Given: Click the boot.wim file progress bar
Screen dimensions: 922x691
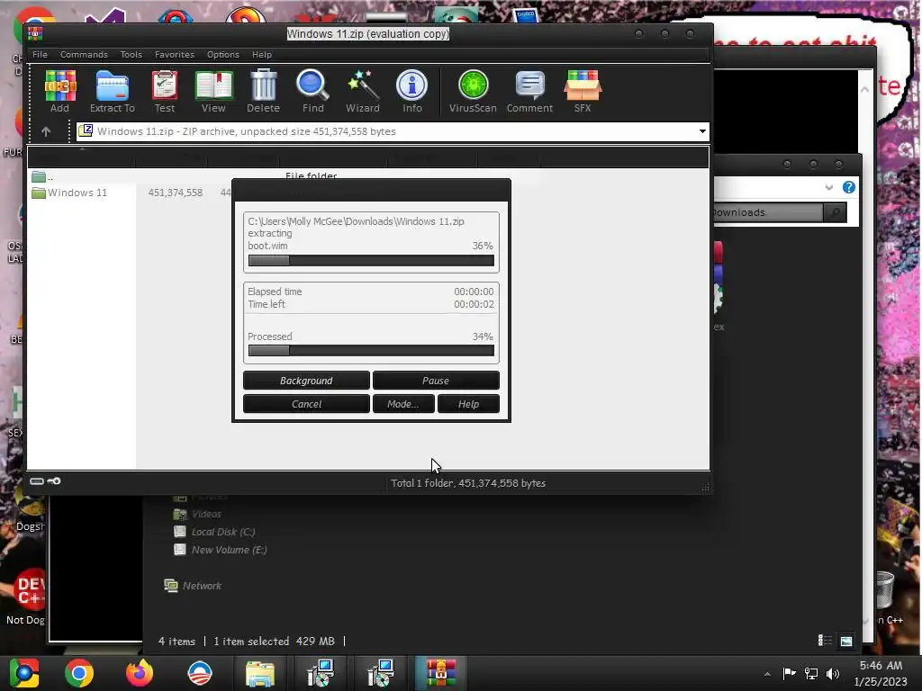Looking at the screenshot, I should coord(371,260).
